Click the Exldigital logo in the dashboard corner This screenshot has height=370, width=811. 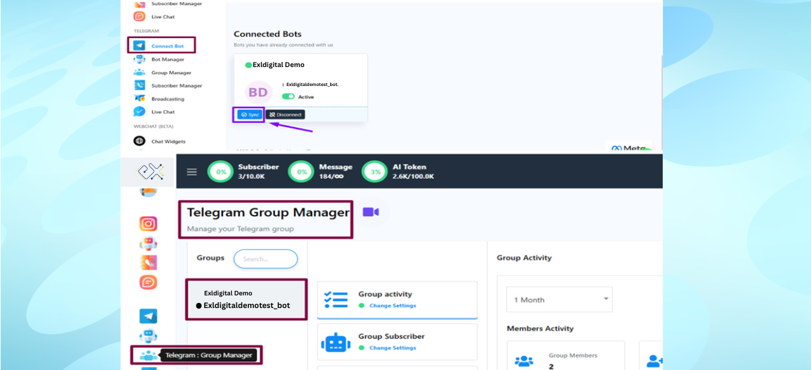(x=151, y=171)
